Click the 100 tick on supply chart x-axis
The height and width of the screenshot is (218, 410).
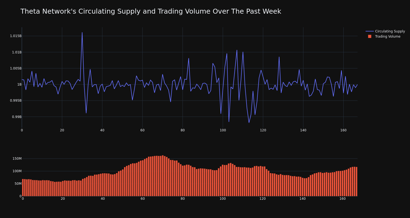point(223,130)
